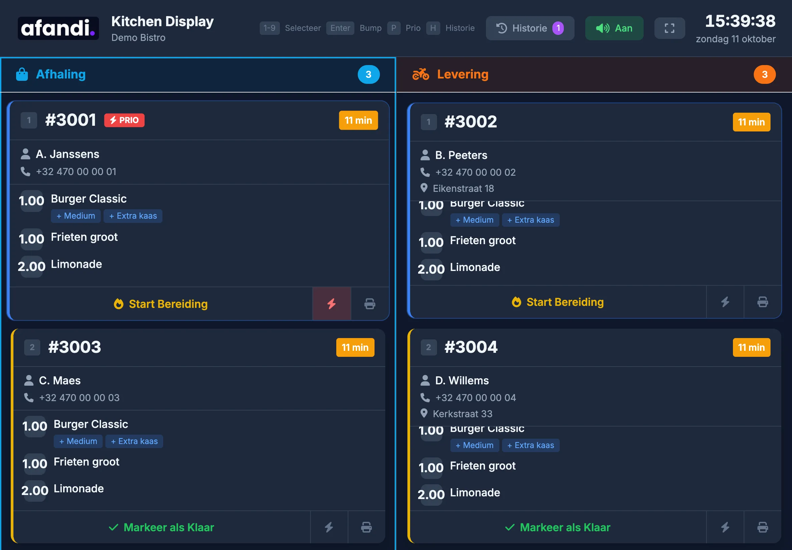Click the clock showing 15:39:38

pyautogui.click(x=740, y=21)
